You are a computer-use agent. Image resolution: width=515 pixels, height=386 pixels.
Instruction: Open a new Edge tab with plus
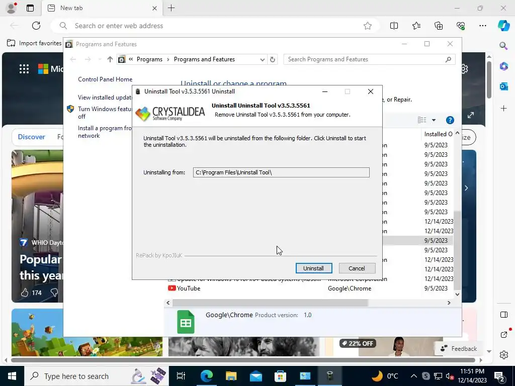[x=171, y=8]
